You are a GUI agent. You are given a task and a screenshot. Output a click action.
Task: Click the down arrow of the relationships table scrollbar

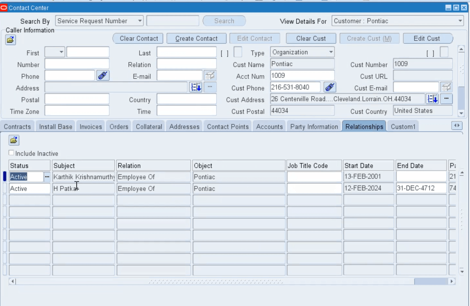462,272
